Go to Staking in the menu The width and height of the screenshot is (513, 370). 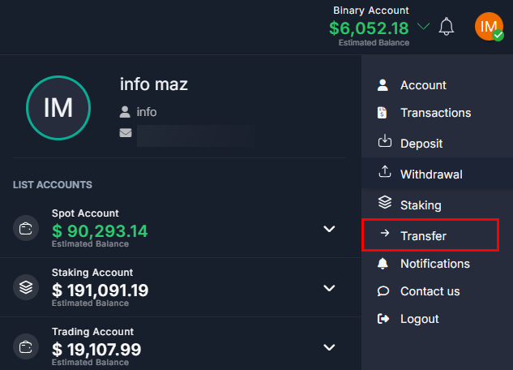421,205
